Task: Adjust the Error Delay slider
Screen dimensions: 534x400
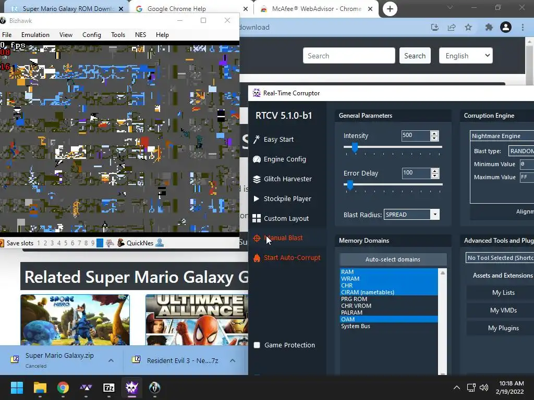Action: pyautogui.click(x=350, y=185)
